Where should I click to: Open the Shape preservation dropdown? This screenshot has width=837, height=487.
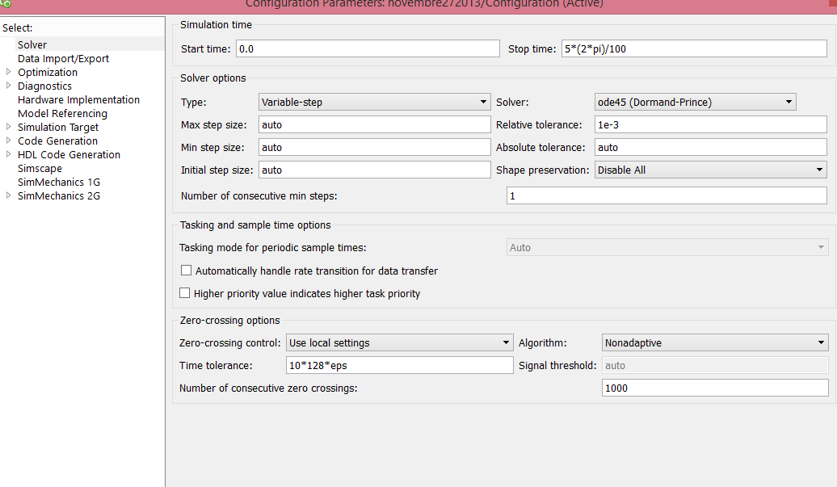pos(710,170)
